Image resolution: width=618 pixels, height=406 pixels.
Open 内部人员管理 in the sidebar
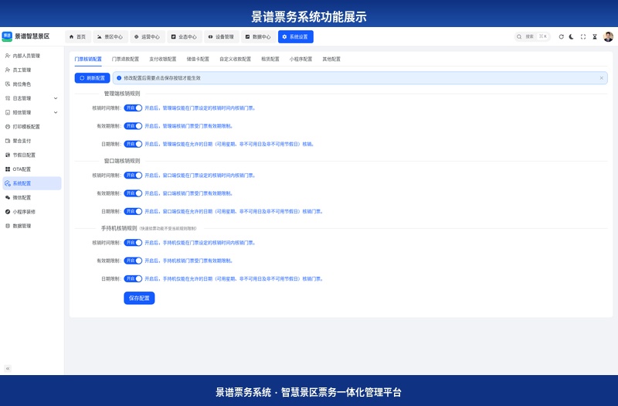pyautogui.click(x=32, y=56)
